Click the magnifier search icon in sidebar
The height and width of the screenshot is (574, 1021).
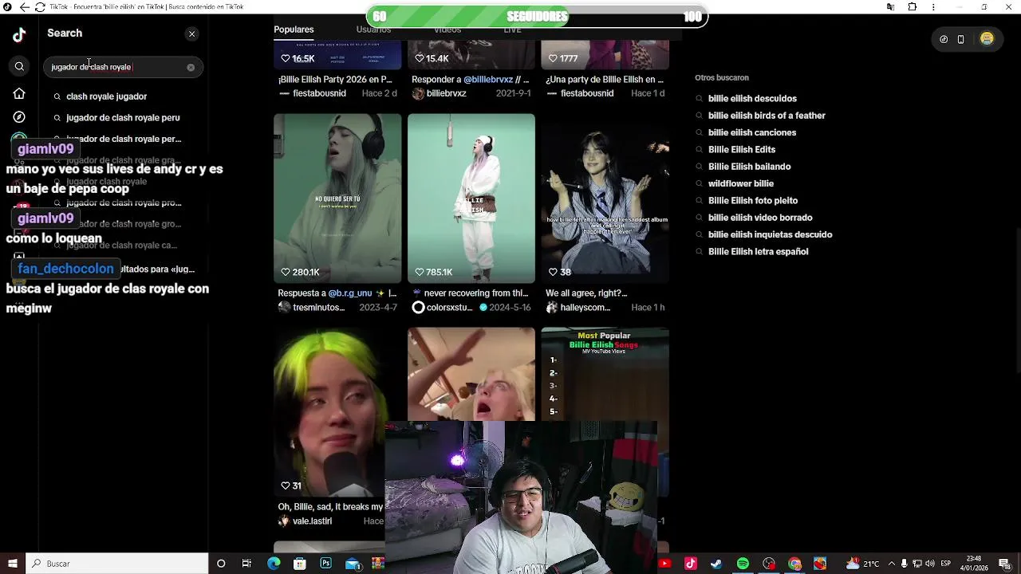coord(19,67)
